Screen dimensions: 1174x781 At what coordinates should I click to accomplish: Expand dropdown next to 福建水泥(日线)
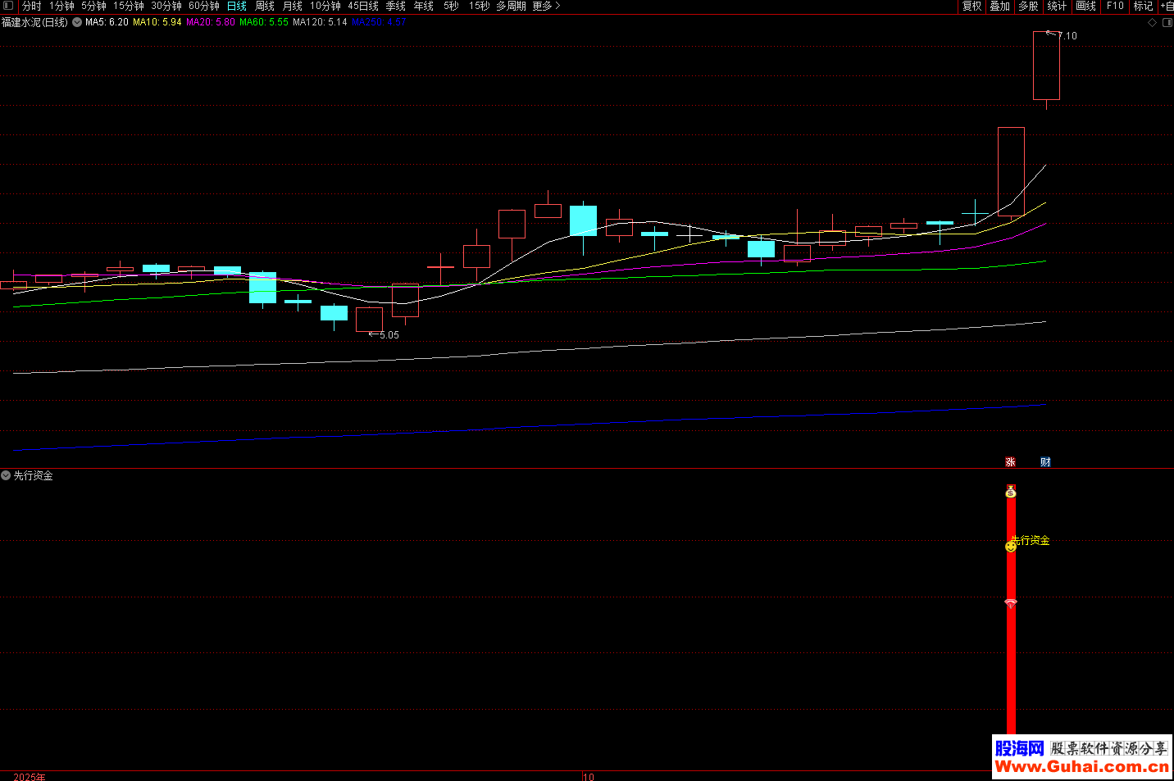77,22
